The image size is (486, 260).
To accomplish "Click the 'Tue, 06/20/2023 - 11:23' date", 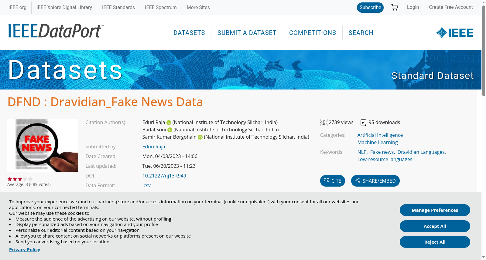I will point(169,166).
